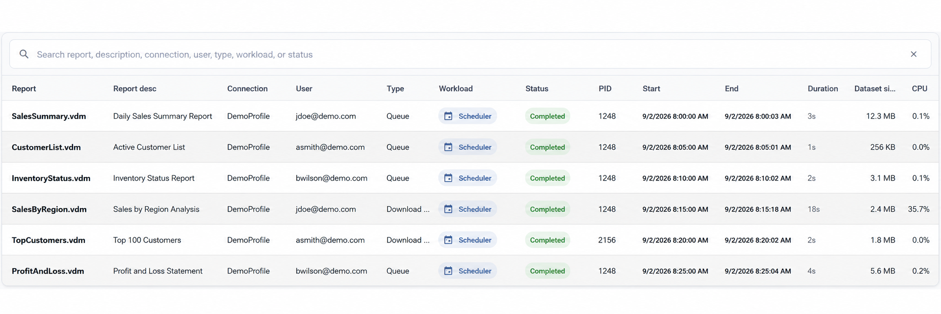Click the Workload column header
Screen dimensions: 941x314
(456, 88)
